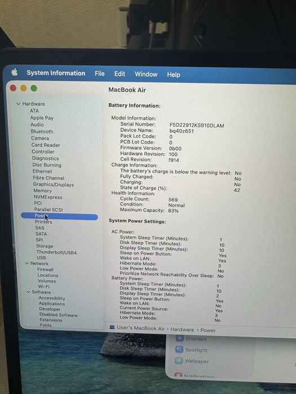
Task: Select Storage in the sidebar
Action: click(x=45, y=246)
